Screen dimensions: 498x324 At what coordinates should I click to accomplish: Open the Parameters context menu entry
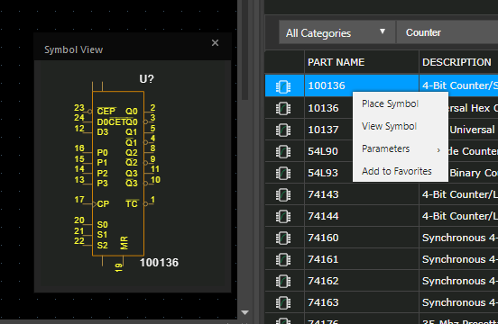[x=401, y=148]
